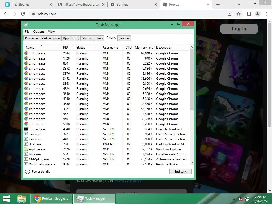The image size is (272, 204).
Task: Switch to the Settings browser tab
Action: click(x=134, y=5)
